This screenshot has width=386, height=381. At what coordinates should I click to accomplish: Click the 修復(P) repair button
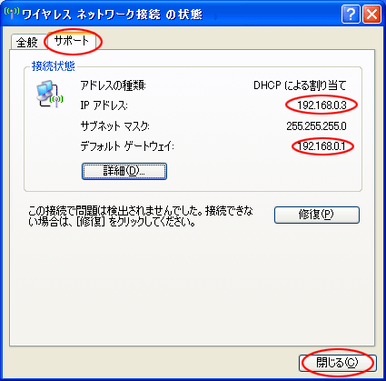pyautogui.click(x=317, y=215)
